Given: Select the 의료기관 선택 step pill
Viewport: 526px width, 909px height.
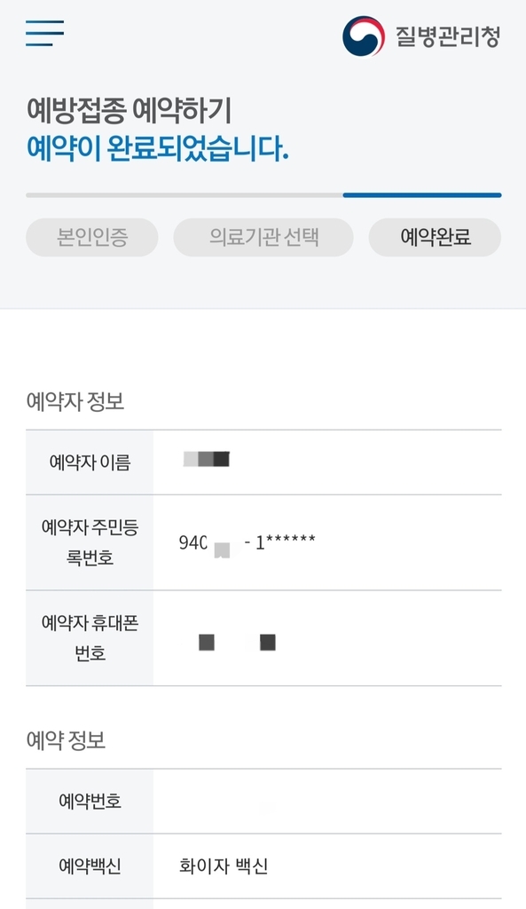Looking at the screenshot, I should (x=263, y=237).
